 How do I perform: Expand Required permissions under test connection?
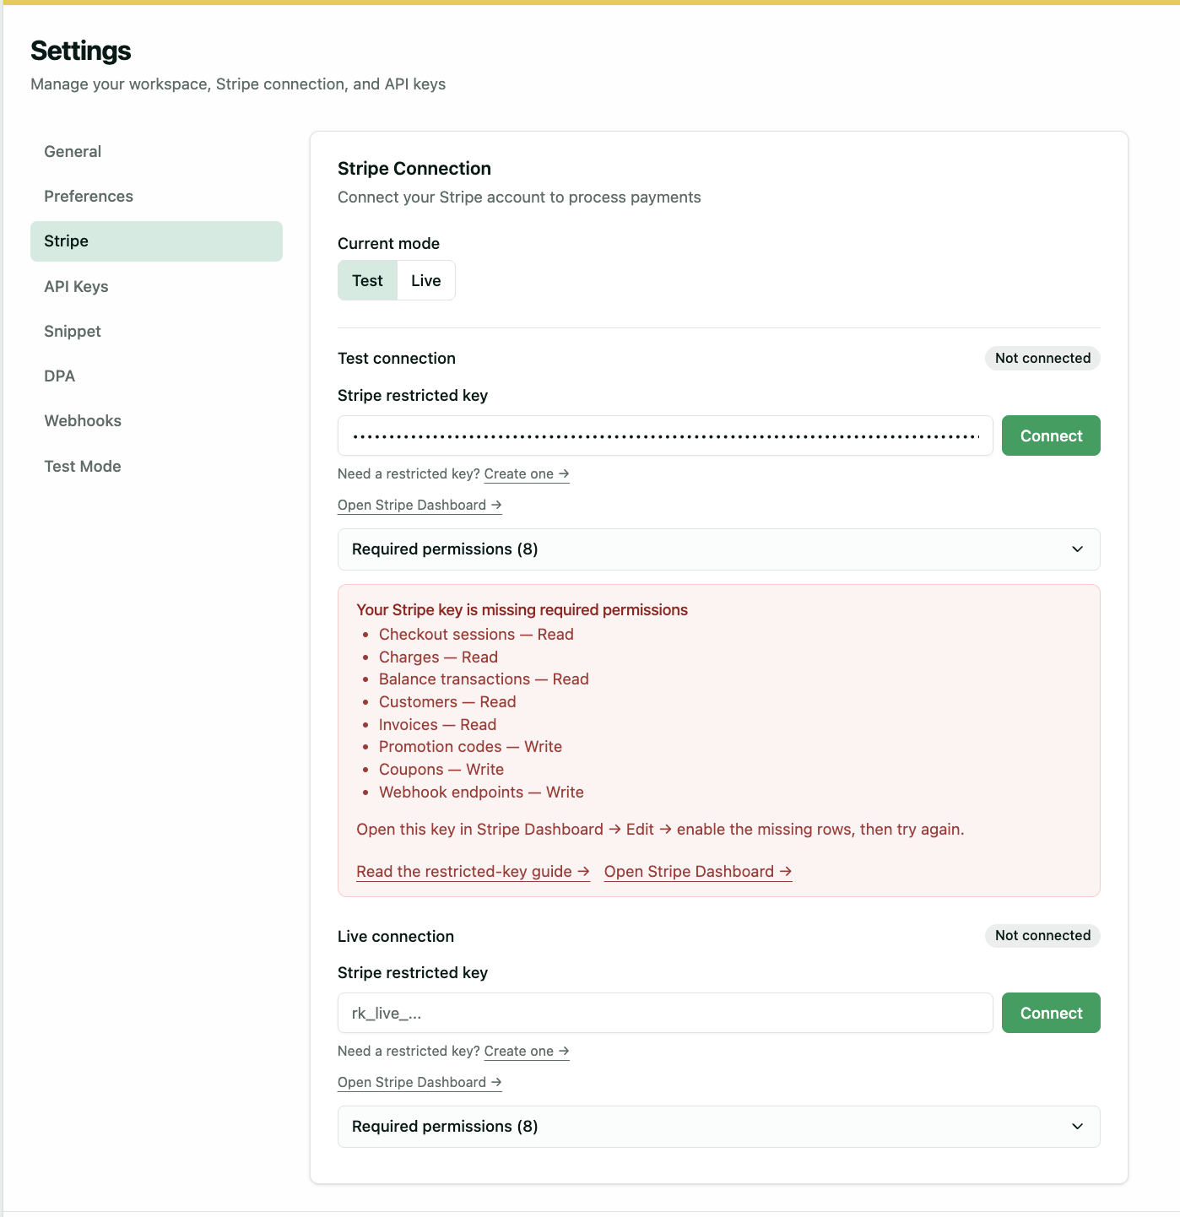pos(719,549)
